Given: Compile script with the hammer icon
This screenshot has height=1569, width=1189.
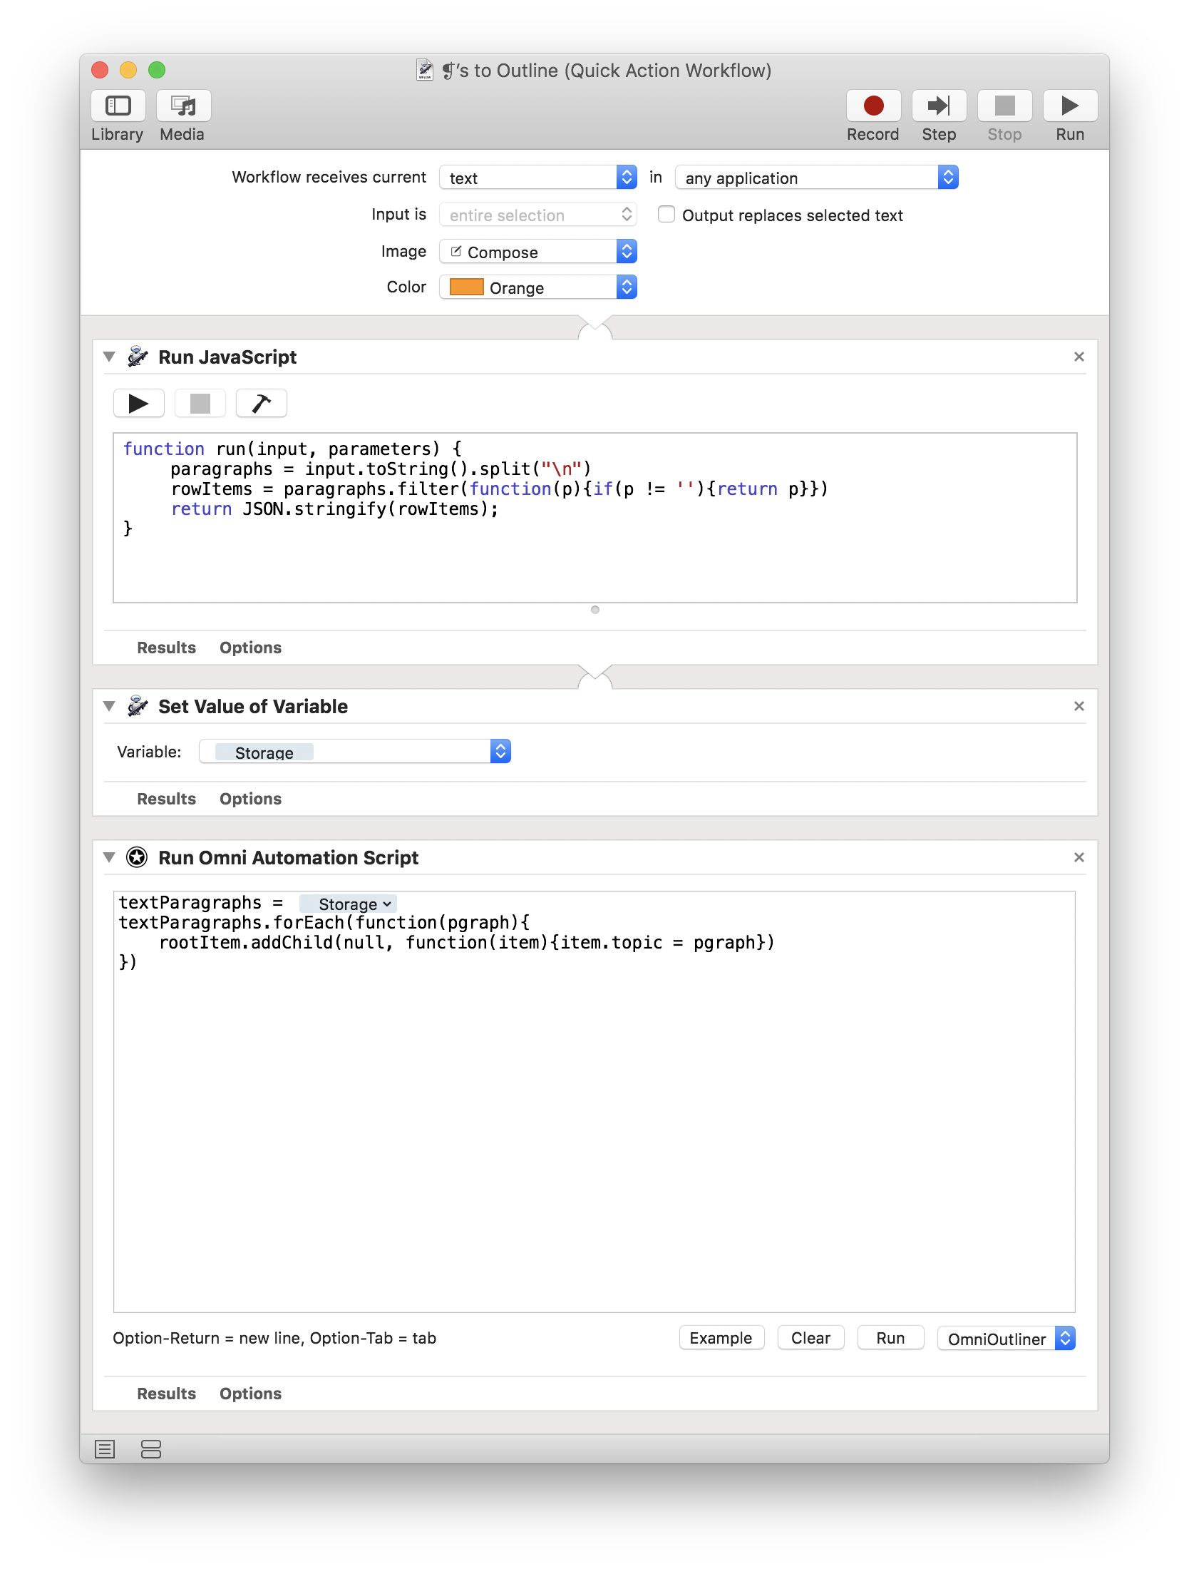Looking at the screenshot, I should coord(261,404).
